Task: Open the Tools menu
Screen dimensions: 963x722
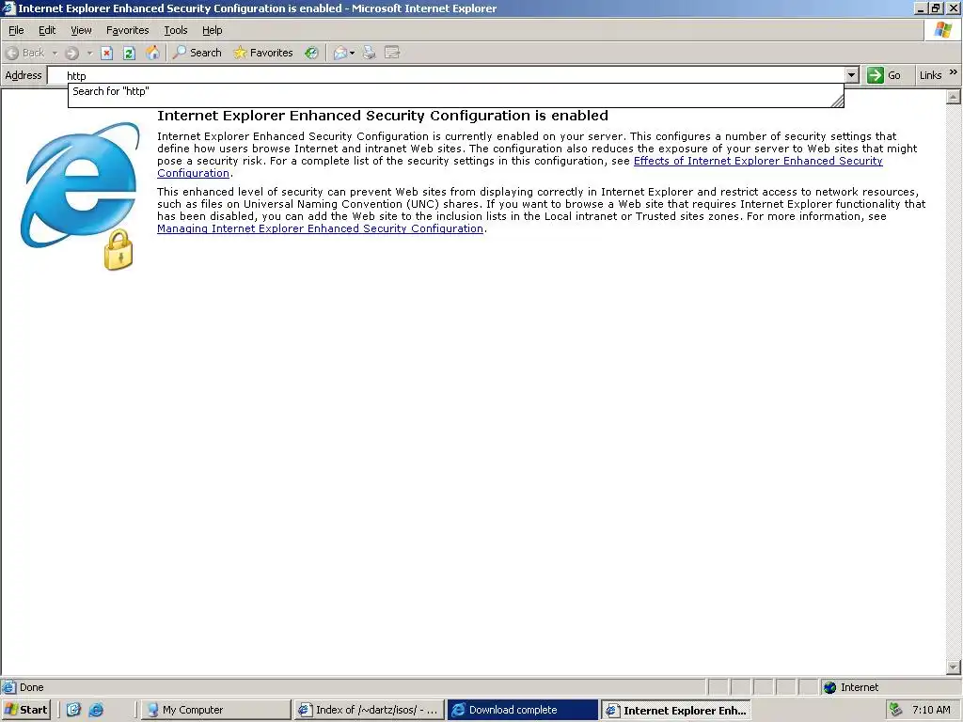Action: click(x=176, y=30)
